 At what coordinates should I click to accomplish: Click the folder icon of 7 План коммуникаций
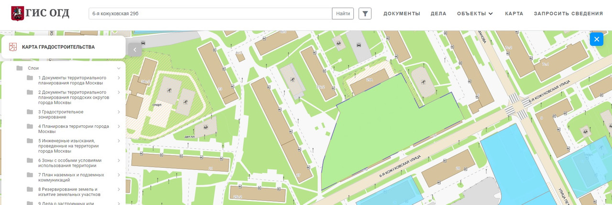pyautogui.click(x=30, y=175)
